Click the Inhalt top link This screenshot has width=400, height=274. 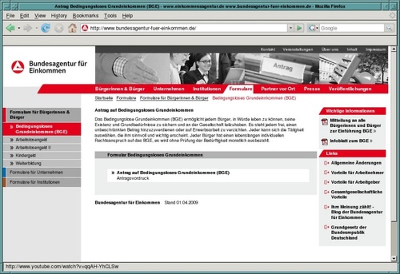coord(352,49)
